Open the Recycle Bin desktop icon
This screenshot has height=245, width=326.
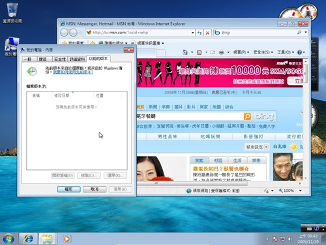click(12, 12)
